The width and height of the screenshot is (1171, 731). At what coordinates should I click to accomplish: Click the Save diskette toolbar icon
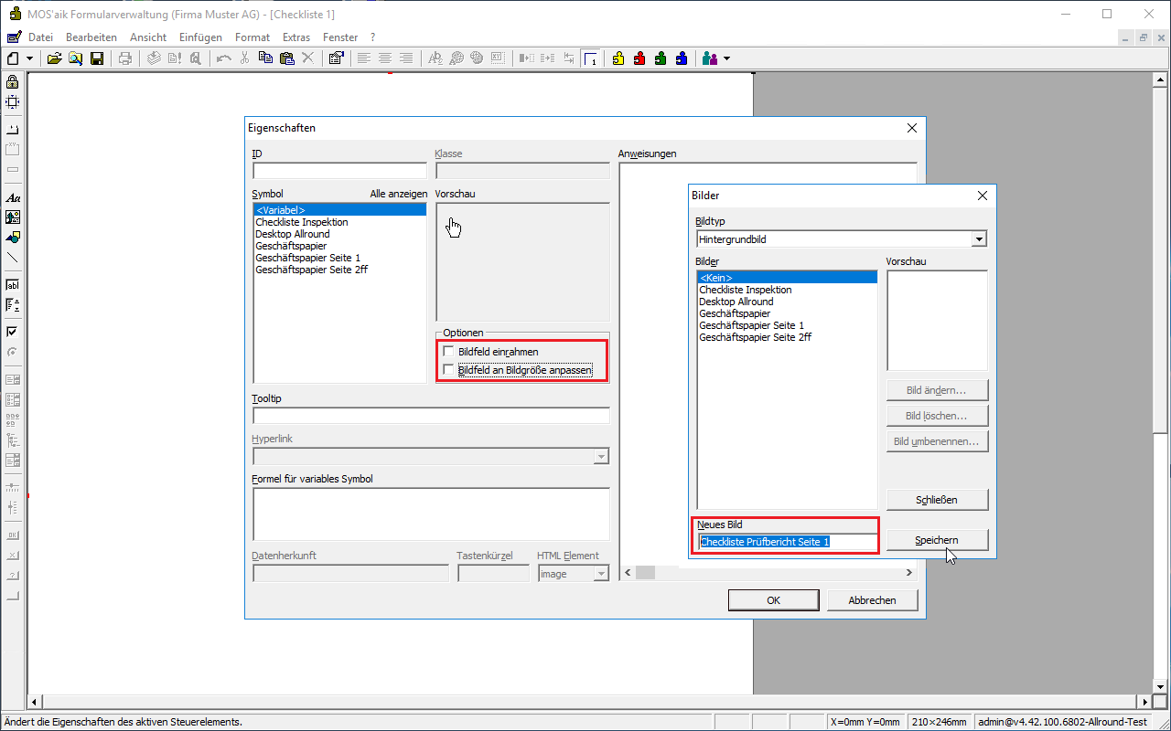(x=96, y=58)
